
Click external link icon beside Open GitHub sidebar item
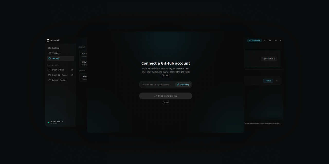pyautogui.click(x=72, y=70)
